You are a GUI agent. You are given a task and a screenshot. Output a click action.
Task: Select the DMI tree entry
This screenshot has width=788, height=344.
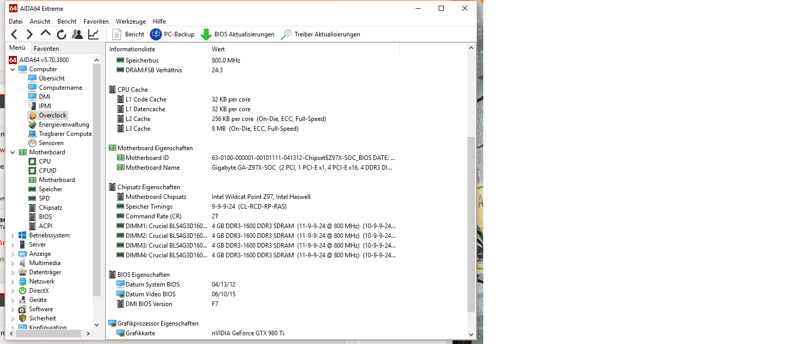pyautogui.click(x=45, y=97)
